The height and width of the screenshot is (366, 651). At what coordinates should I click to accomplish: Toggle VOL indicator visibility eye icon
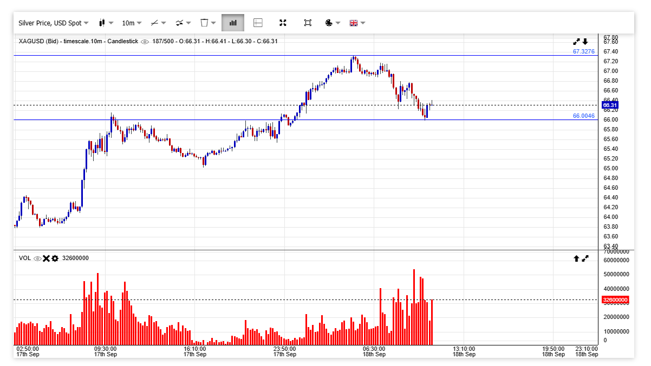[x=37, y=258]
